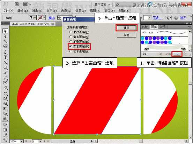Screen dimensions: 193x144
Task: Select the Direct Selection tool
Action: (x=5, y=36)
